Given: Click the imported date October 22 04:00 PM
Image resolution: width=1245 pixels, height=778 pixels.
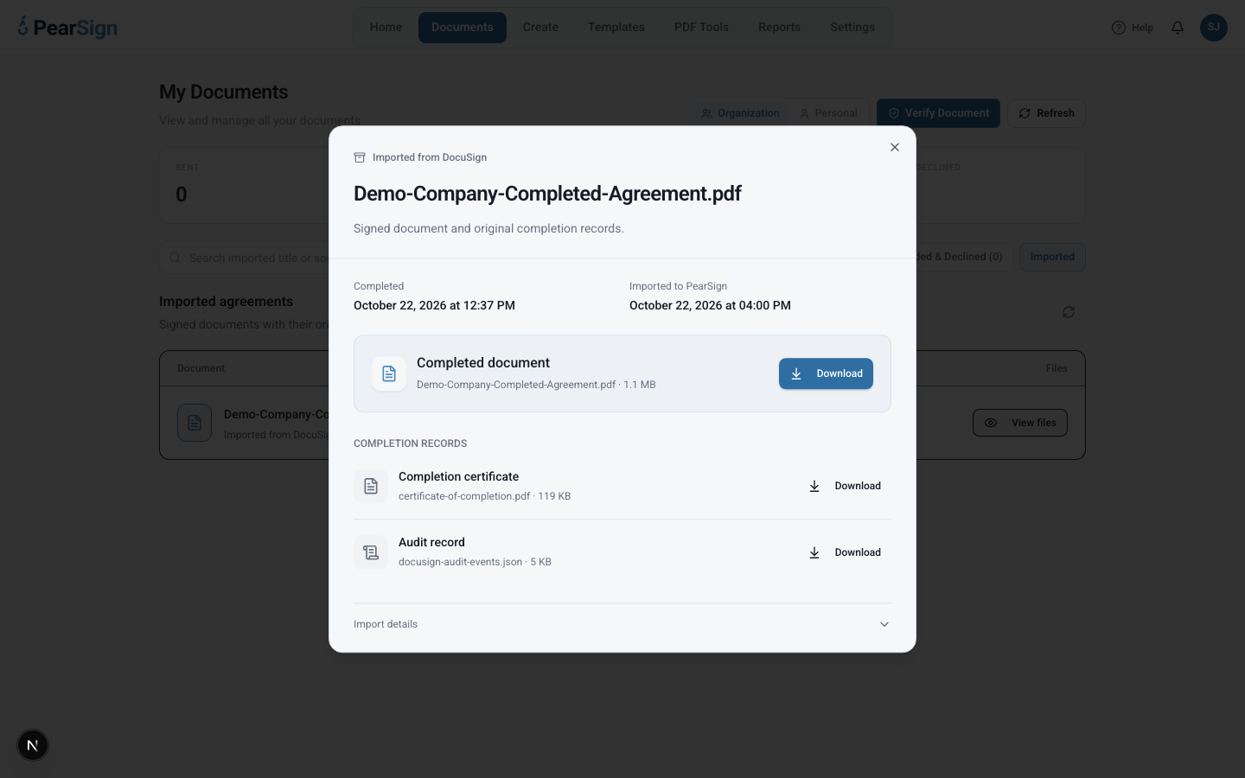Looking at the screenshot, I should click(710, 305).
